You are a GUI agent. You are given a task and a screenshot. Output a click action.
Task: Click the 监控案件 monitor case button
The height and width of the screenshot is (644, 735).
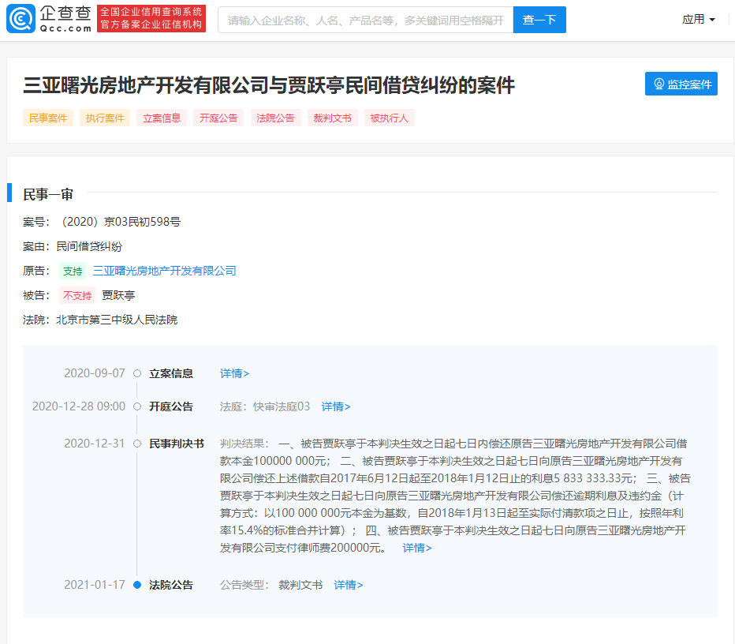[x=681, y=84]
